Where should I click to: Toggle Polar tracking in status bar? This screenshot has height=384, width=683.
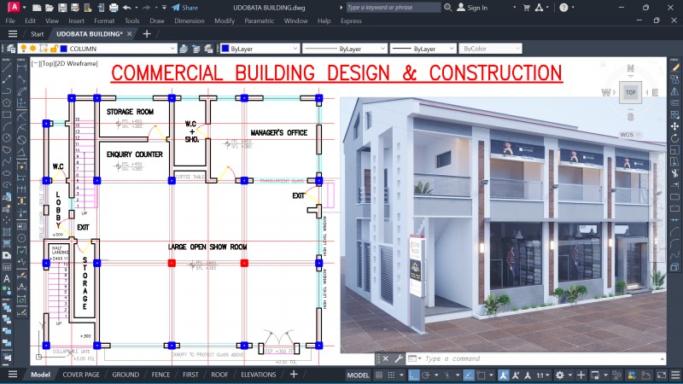[425, 375]
